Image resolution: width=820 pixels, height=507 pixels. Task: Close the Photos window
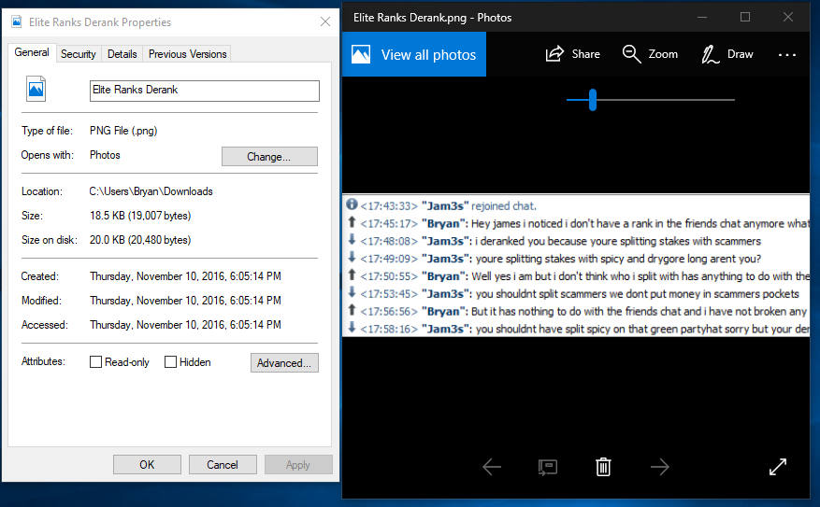pyautogui.click(x=788, y=17)
